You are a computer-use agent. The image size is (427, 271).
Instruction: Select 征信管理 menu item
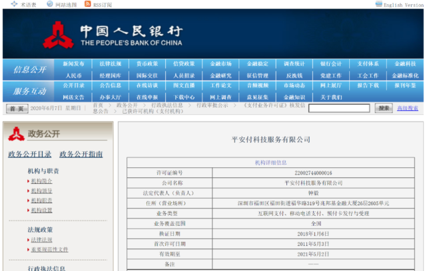(258, 76)
